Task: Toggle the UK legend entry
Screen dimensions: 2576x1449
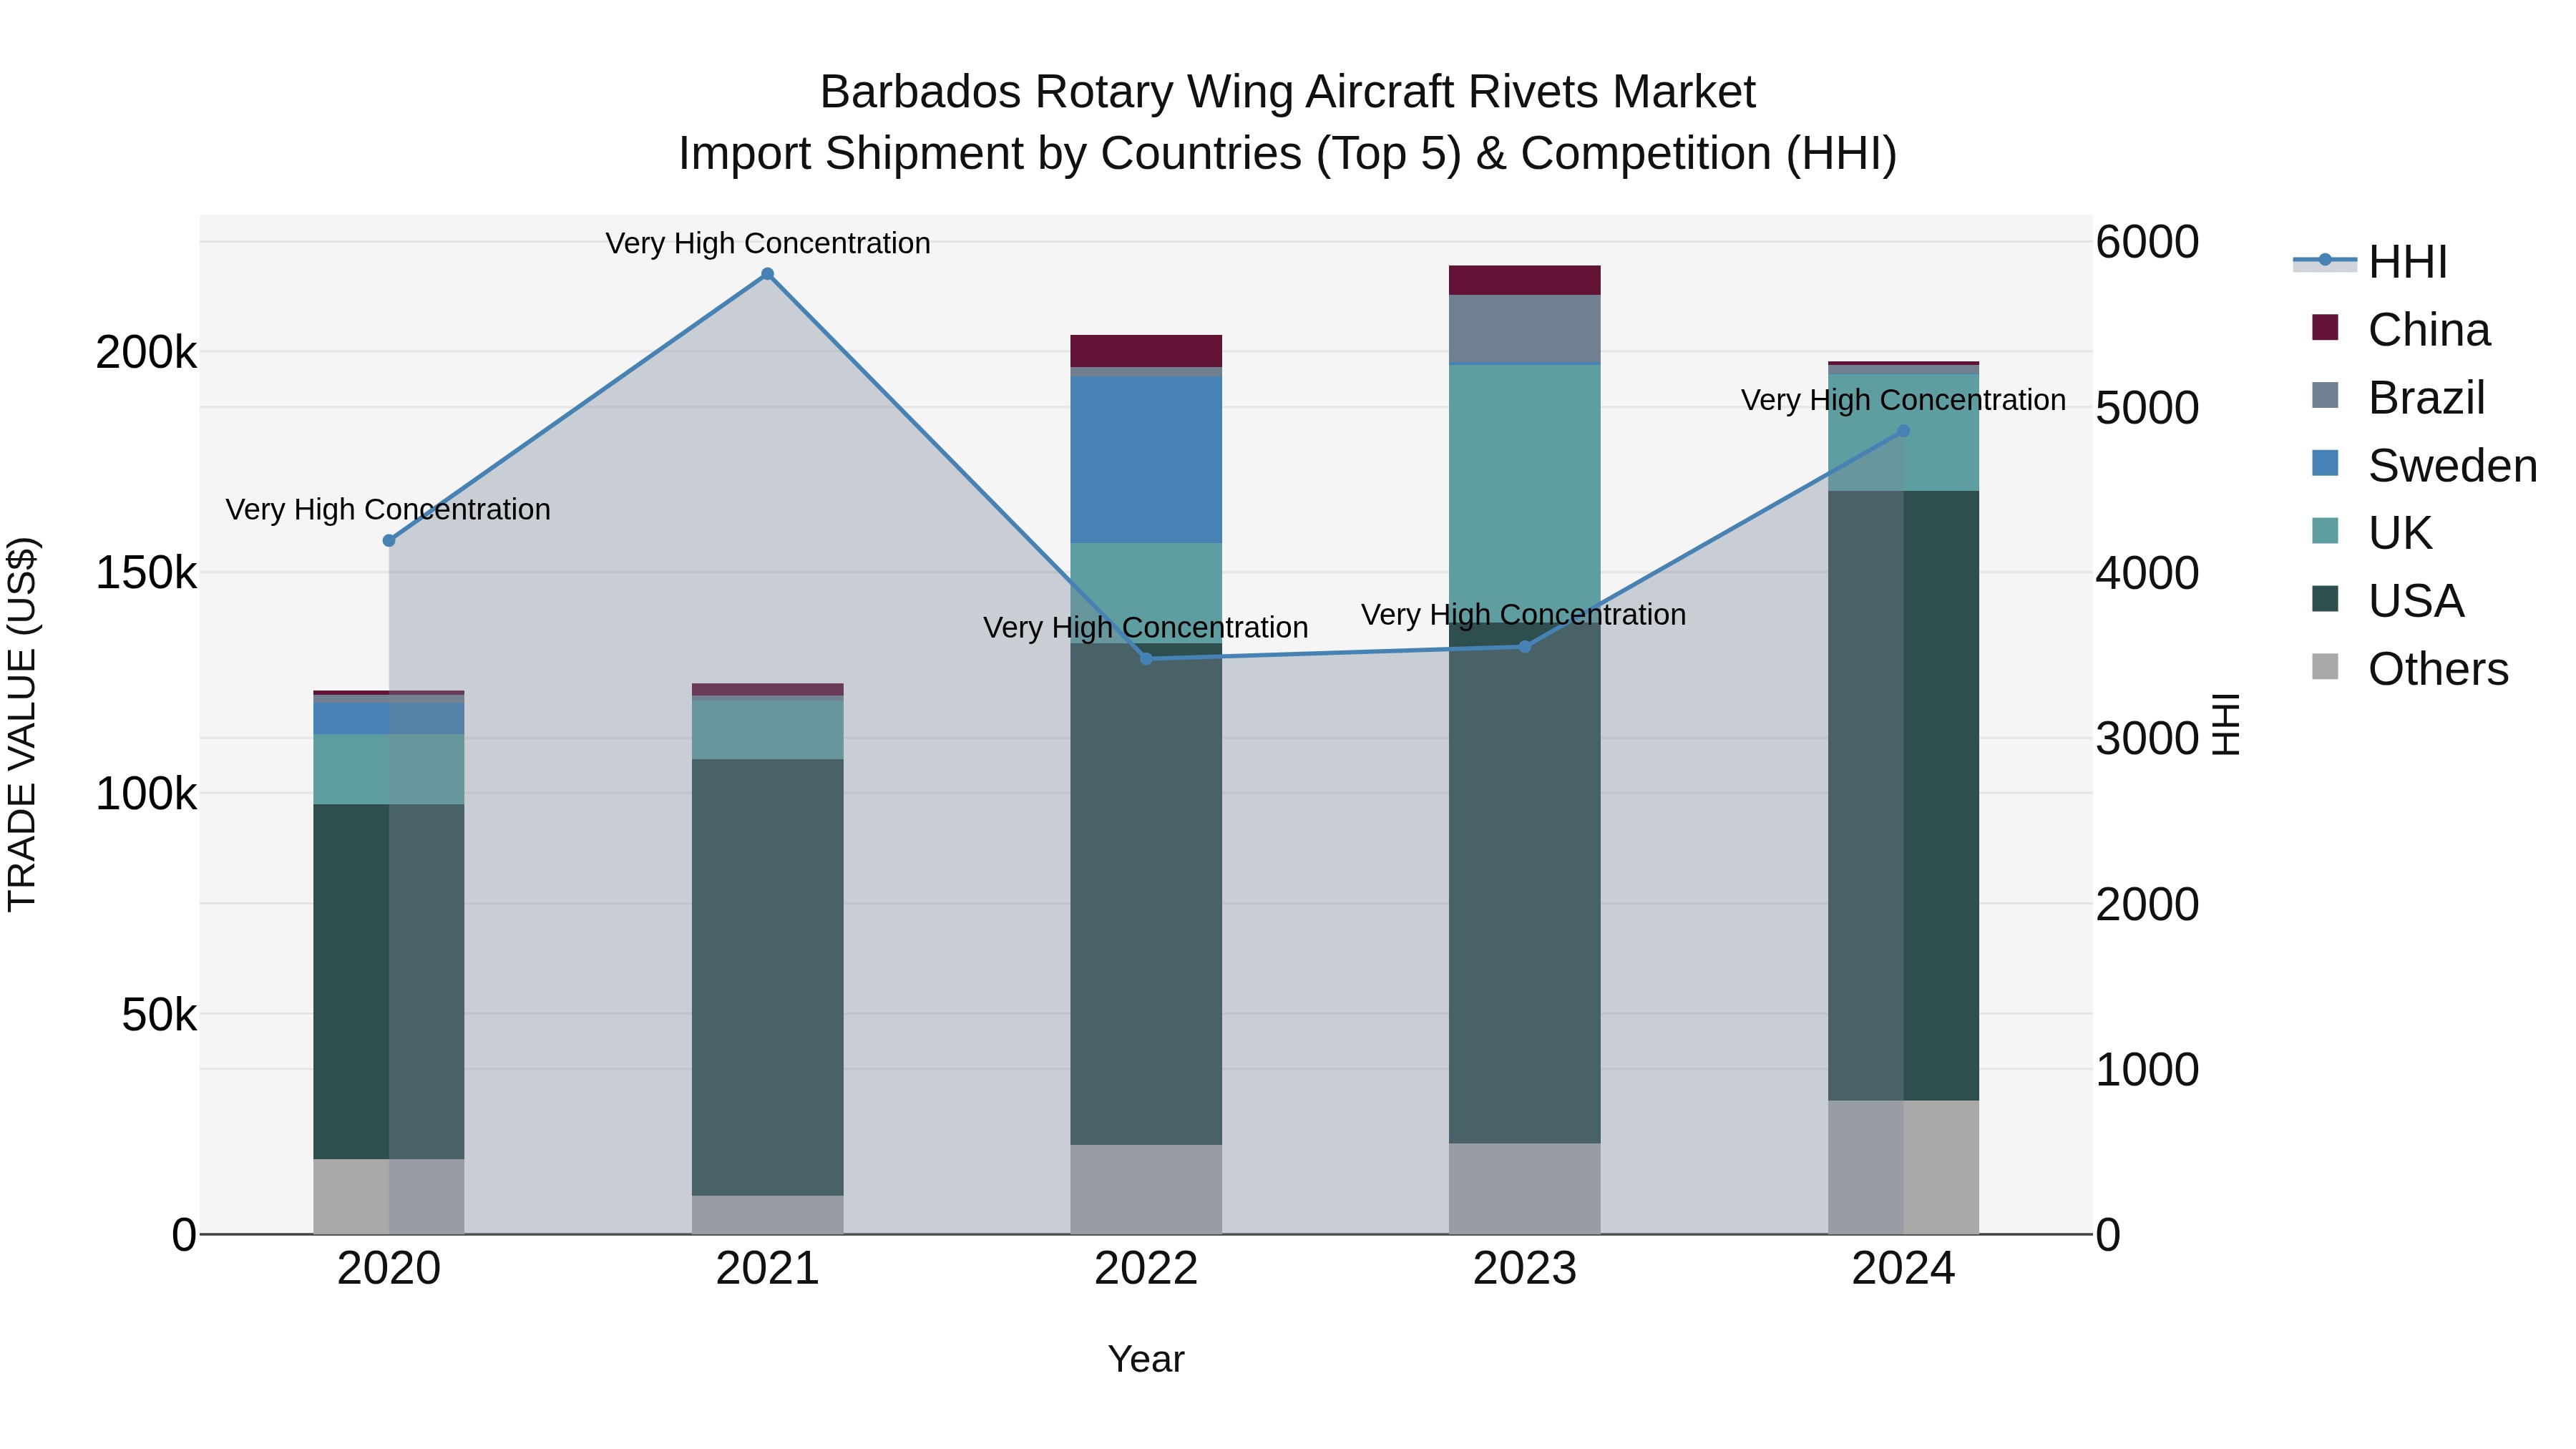Action: pos(2372,533)
